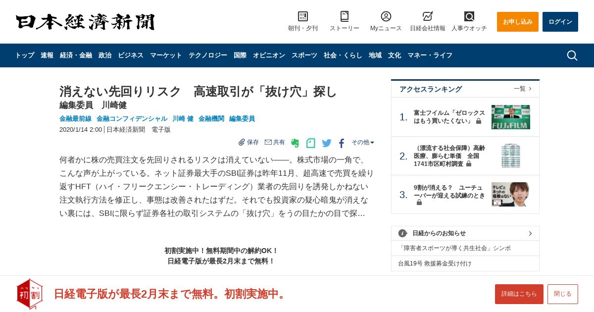The width and height of the screenshot is (594, 312).
Task: Open 編集委員 tag link
Action: 242,119
